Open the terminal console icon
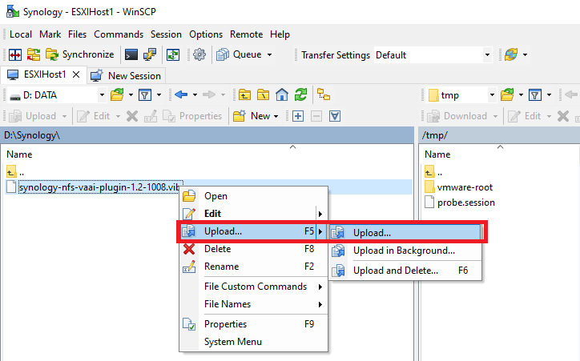 point(131,55)
